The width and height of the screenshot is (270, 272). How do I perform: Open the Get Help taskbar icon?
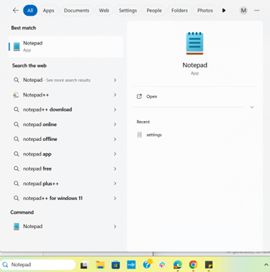[147, 264]
